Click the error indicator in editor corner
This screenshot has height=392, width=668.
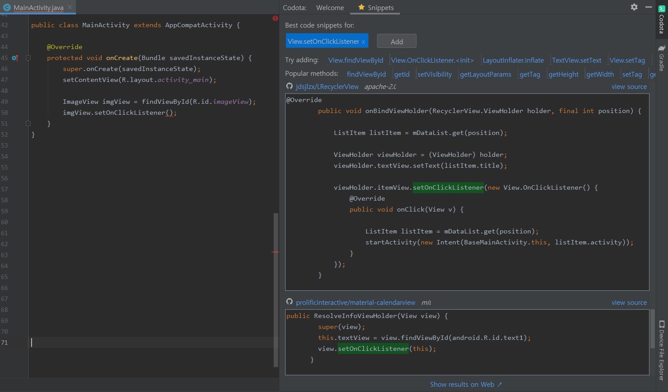[x=275, y=18]
